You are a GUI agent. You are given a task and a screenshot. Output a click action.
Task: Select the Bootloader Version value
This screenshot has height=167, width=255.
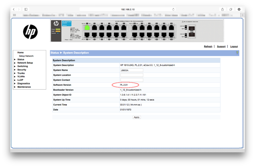[131, 90]
